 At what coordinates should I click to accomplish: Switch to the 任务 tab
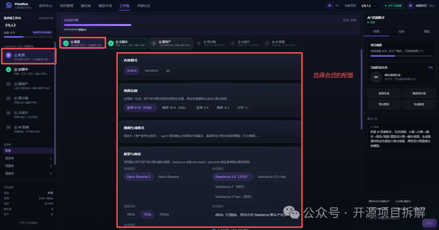click(401, 31)
